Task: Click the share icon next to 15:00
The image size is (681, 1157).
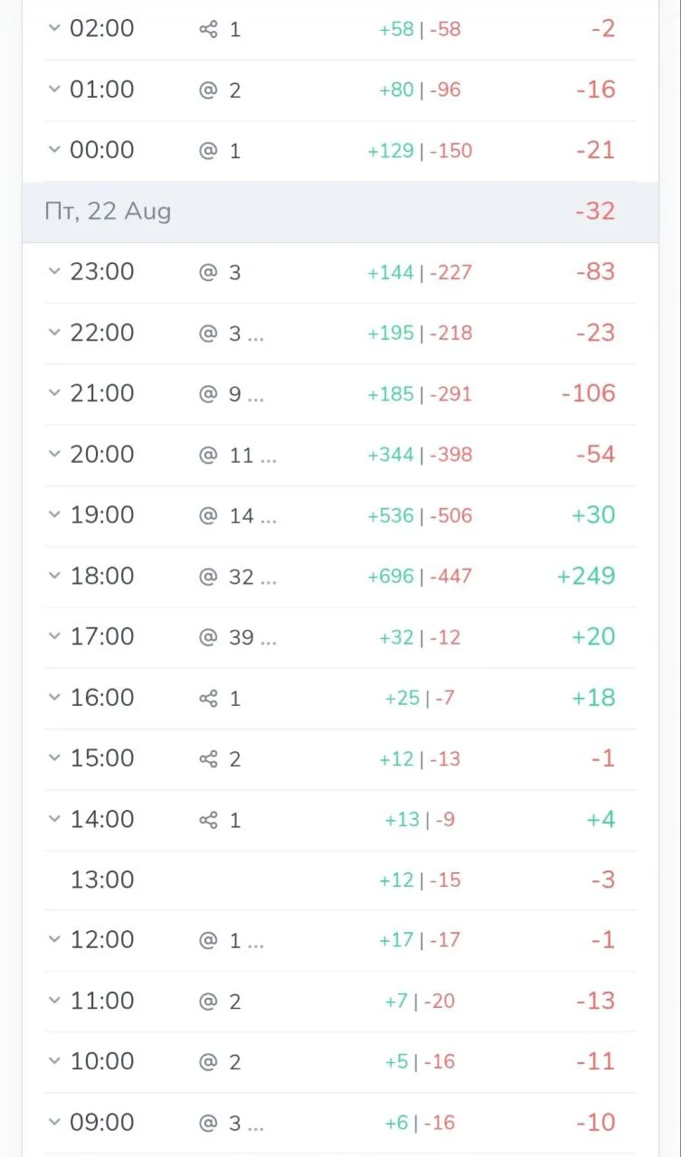Action: pos(208,759)
